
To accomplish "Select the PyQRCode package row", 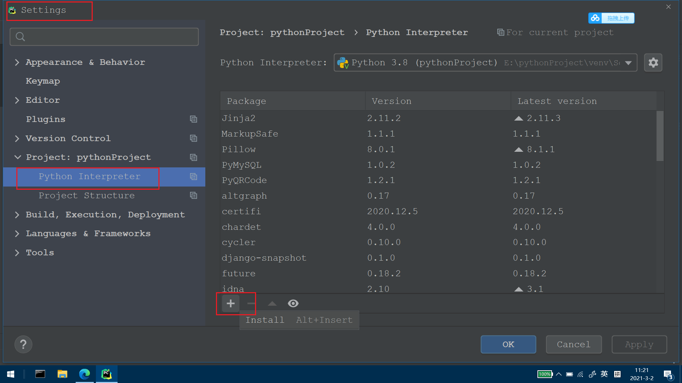I will (438, 181).
